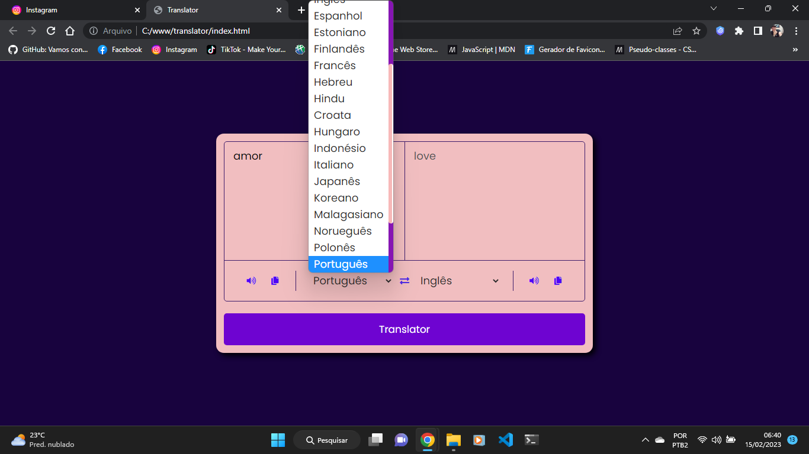Open the Facebook bookmark link
Viewport: 809px width, 454px height.
pos(120,50)
